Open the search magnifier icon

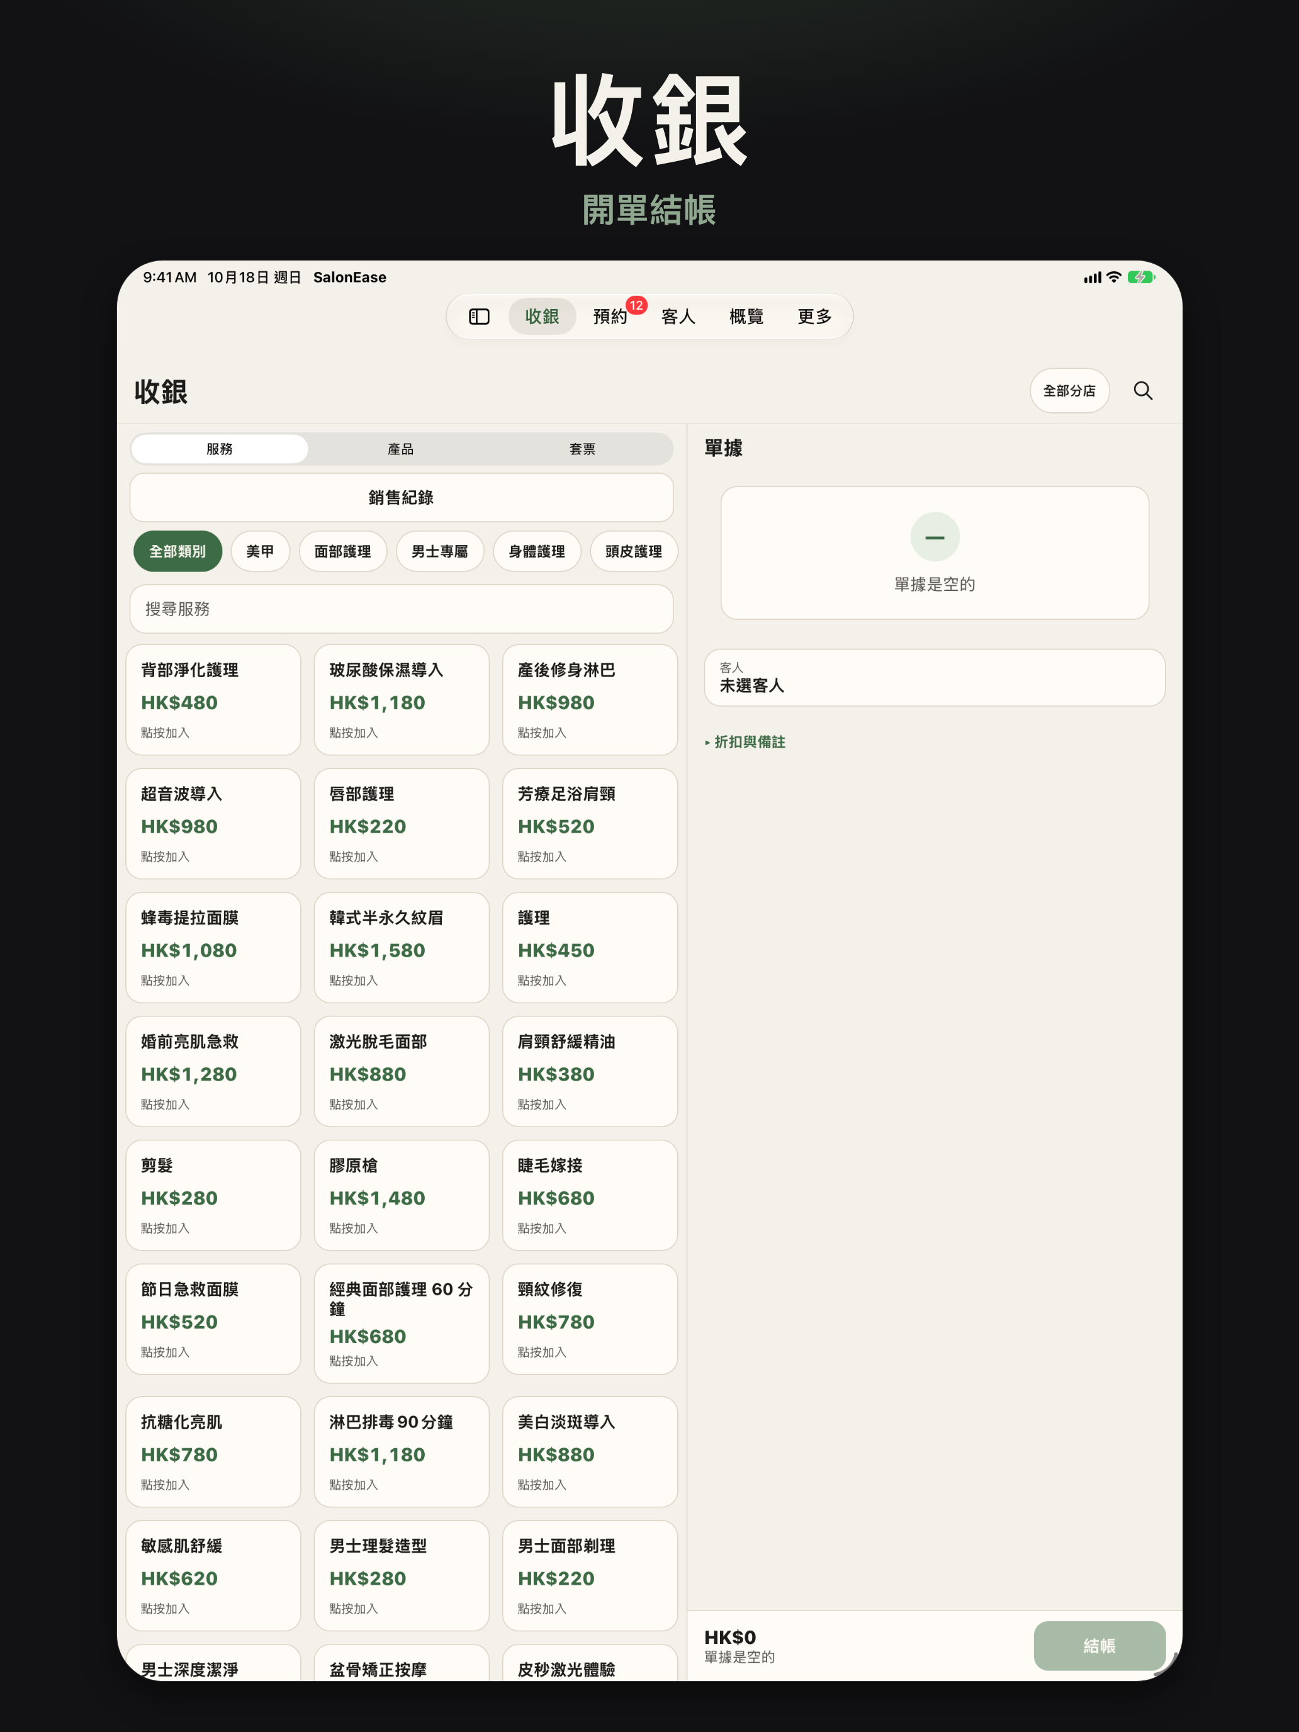pos(1142,391)
